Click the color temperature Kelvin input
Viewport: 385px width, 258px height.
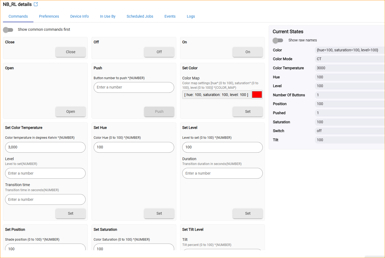click(x=45, y=147)
